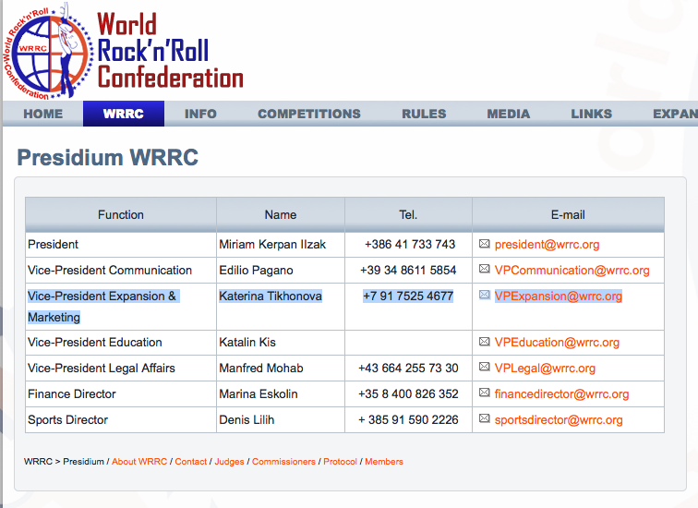Click the Vice-President Legal Affairs cell
698x508 pixels.
click(x=121, y=369)
